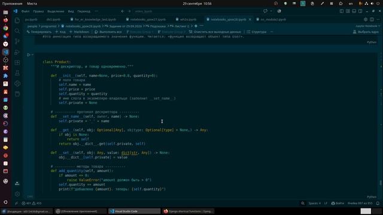
Task: Show applications grid at dock bottom
Action: tap(5, 202)
